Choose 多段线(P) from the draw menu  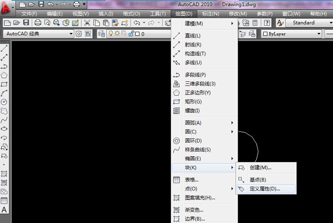(204, 75)
